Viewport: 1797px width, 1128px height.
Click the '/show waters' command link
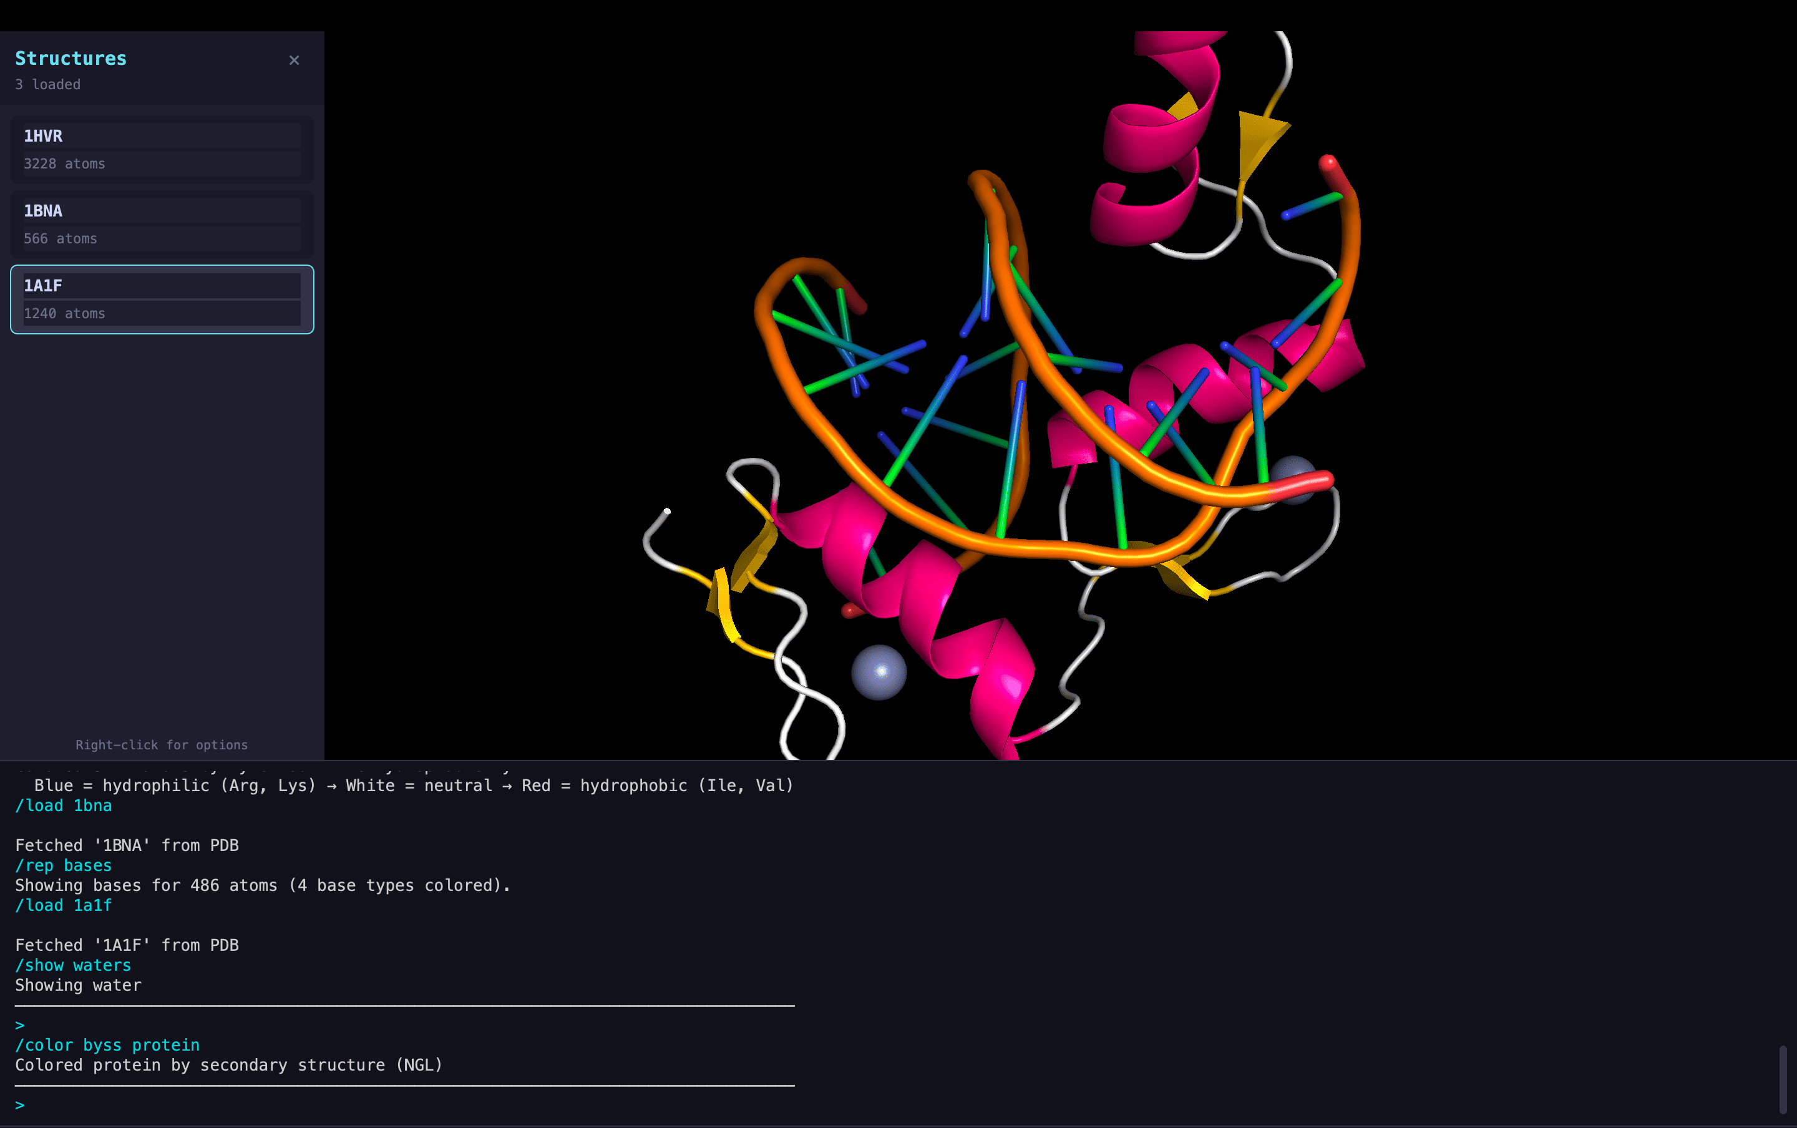(x=72, y=965)
